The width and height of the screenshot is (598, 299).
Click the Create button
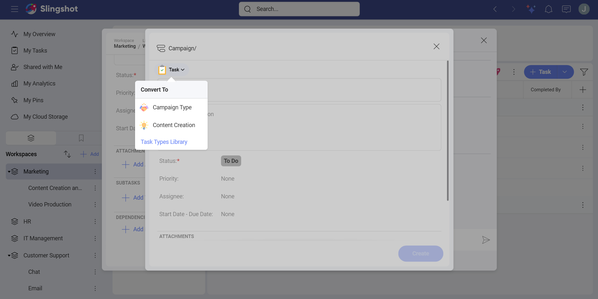(x=420, y=254)
